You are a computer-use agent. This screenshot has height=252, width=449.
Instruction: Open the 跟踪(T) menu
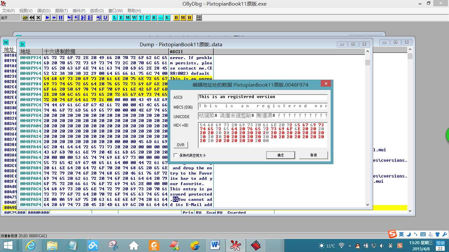[x=61, y=11]
